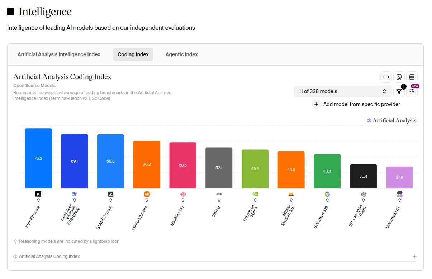
Task: Click the plus icon next to Add model
Action: pos(316,104)
